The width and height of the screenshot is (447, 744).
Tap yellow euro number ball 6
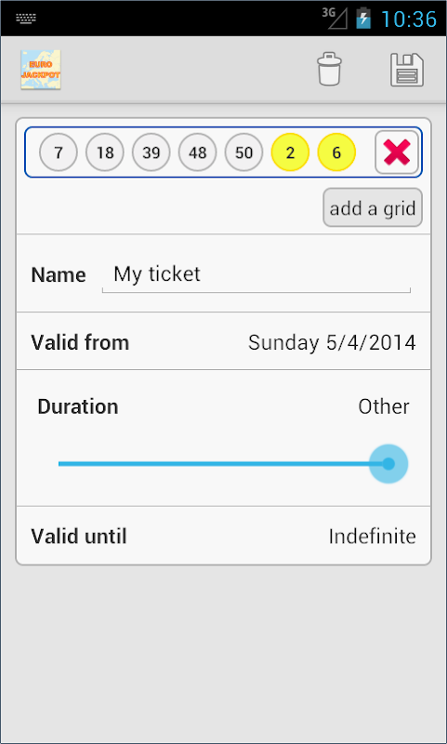point(336,153)
